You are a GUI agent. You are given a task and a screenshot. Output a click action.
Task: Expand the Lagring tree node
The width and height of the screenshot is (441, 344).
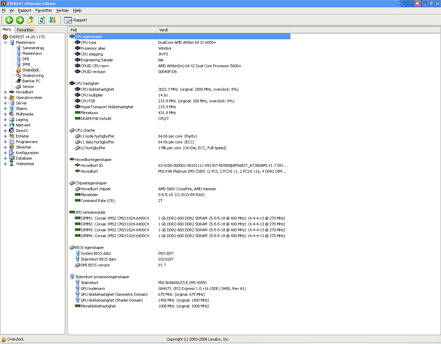pyautogui.click(x=5, y=120)
